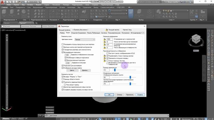214x120 pixels.
Task: Click the Применить button
Action: click(x=130, y=95)
